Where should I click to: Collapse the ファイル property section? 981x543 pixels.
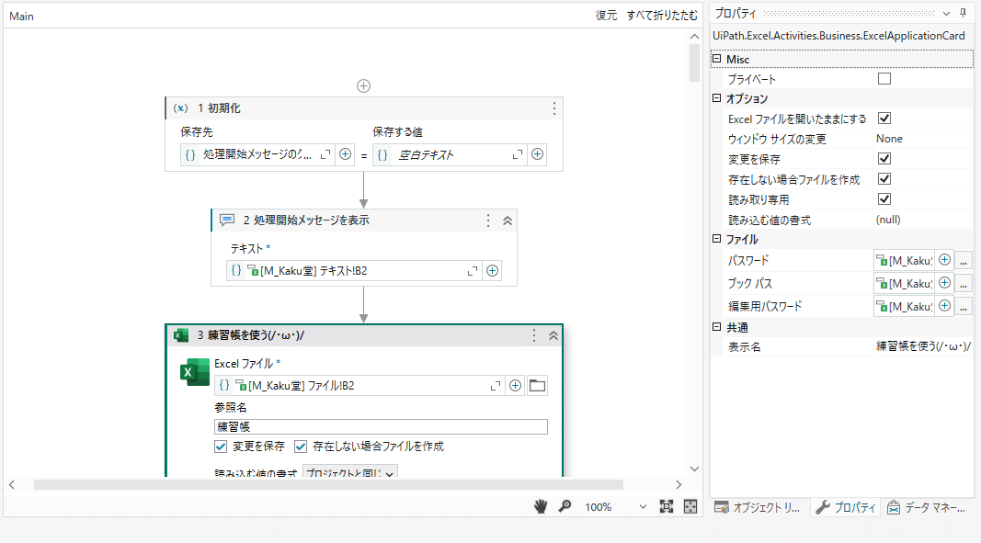coord(717,239)
